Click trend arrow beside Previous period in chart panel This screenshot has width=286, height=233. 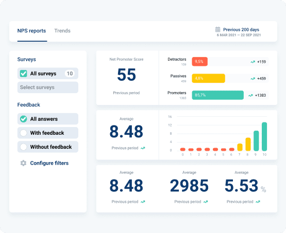pos(143,148)
